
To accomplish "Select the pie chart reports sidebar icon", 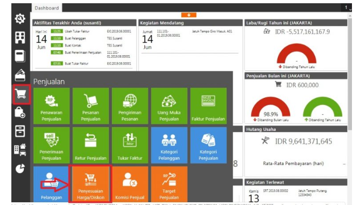I will click(20, 169).
